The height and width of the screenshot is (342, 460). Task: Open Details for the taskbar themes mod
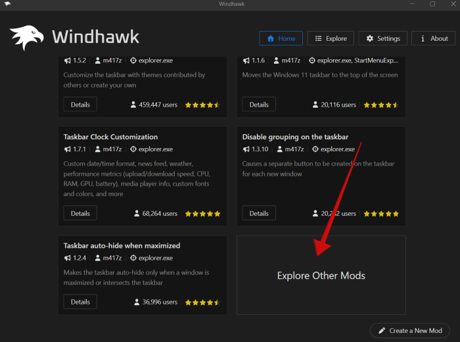(x=80, y=105)
